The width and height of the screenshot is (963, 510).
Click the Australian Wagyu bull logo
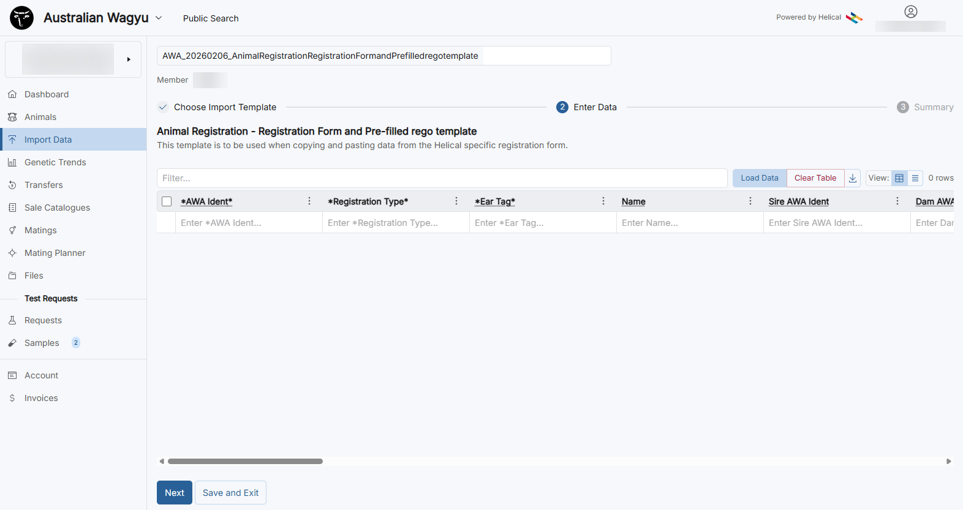coord(22,18)
